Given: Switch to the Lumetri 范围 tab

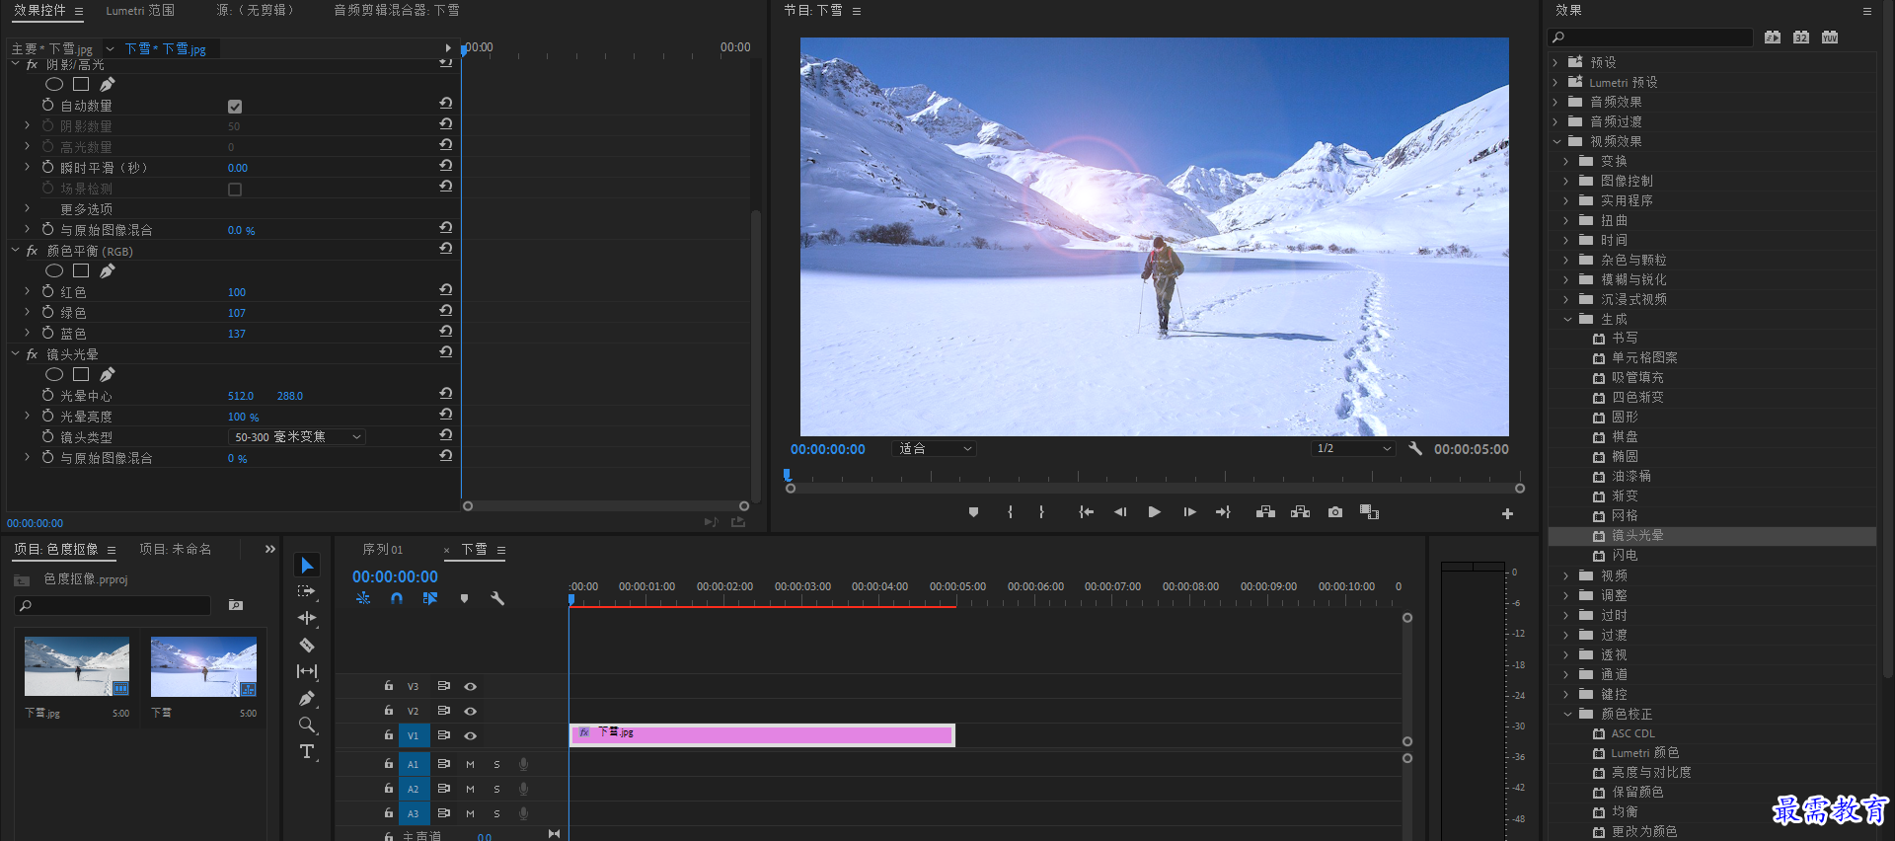Looking at the screenshot, I should [x=140, y=10].
